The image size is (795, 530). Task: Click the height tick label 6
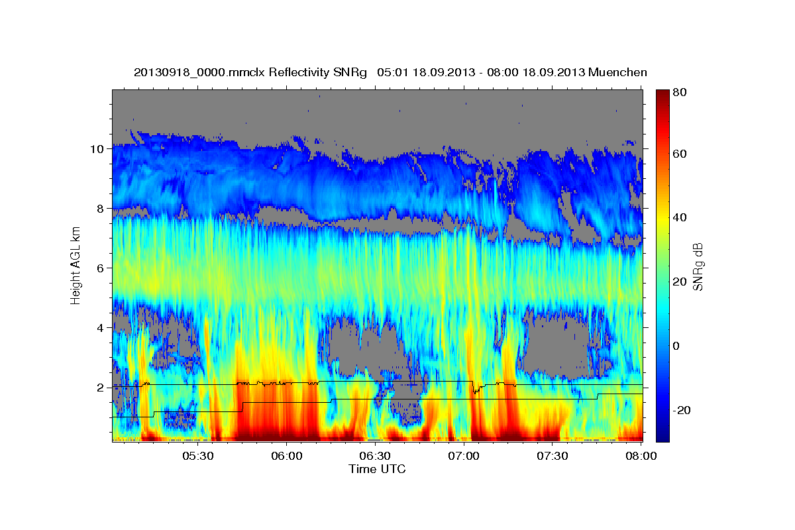pos(101,268)
